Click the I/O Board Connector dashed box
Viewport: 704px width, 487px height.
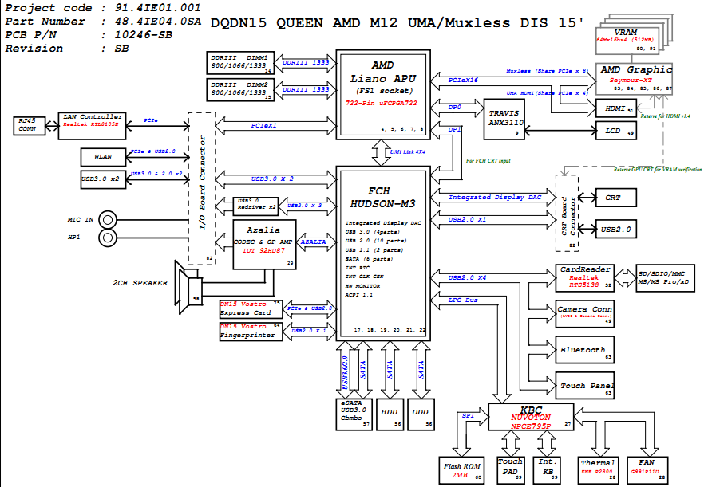tap(202, 188)
